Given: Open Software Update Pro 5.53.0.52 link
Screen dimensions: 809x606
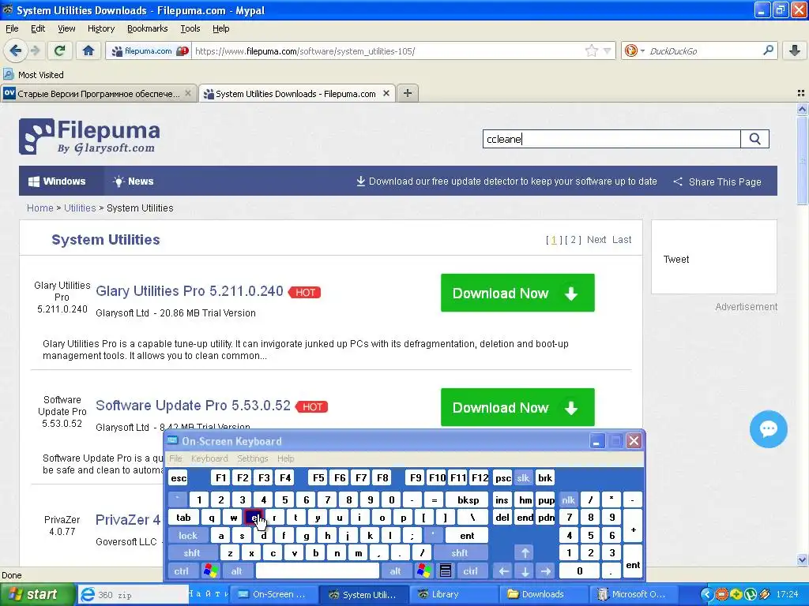Looking at the screenshot, I should tap(193, 406).
